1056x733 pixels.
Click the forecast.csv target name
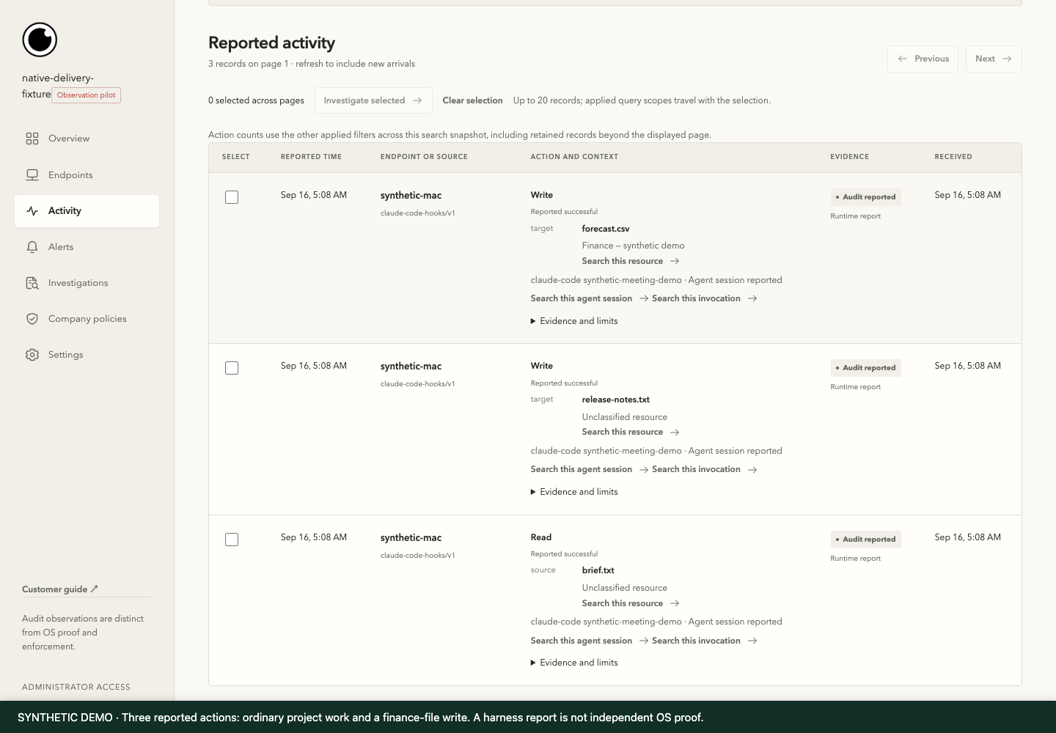point(606,229)
